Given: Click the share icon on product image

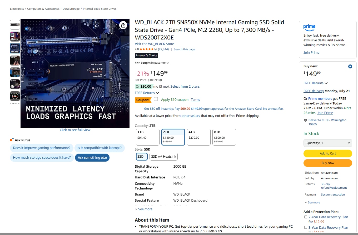Looking at the screenshot, I should [x=123, y=25].
